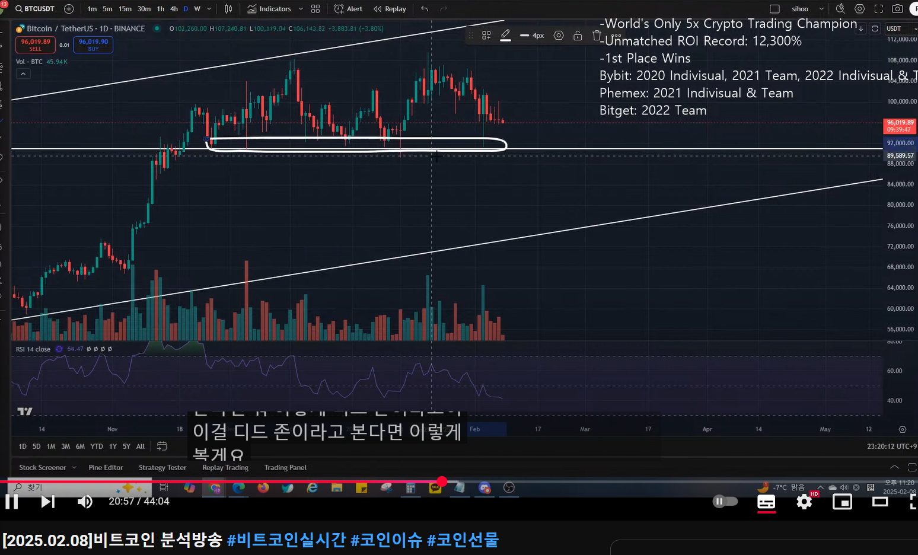Open the Strategy Tester tab
918x555 pixels.
click(x=162, y=467)
